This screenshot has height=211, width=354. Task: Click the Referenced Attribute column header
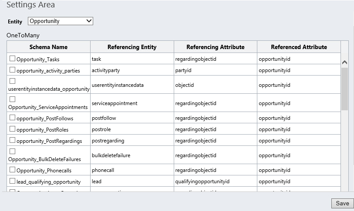pos(299,47)
